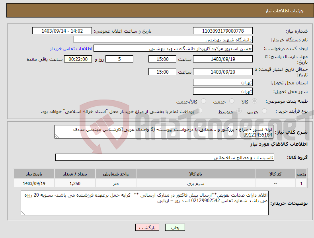Click the 1,250 quantity cell
Viewport: 314px width, 238px height.
75,183
